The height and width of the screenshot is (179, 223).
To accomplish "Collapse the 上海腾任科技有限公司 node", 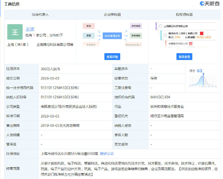I will point(160,26).
